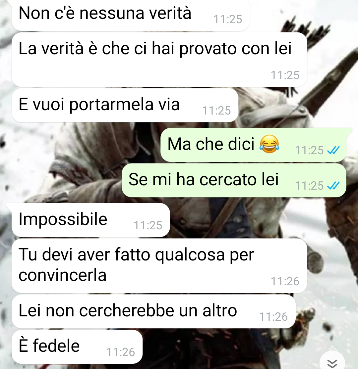Select 'La verità è che ci hai provato con lei' message
Viewport: 358px width, 369px height.
point(159,60)
